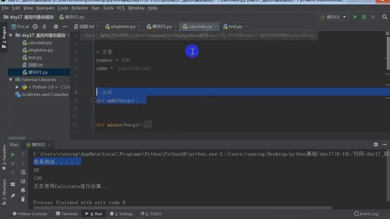
Task: Clear all Run console output trash icon
Action: 23,199
